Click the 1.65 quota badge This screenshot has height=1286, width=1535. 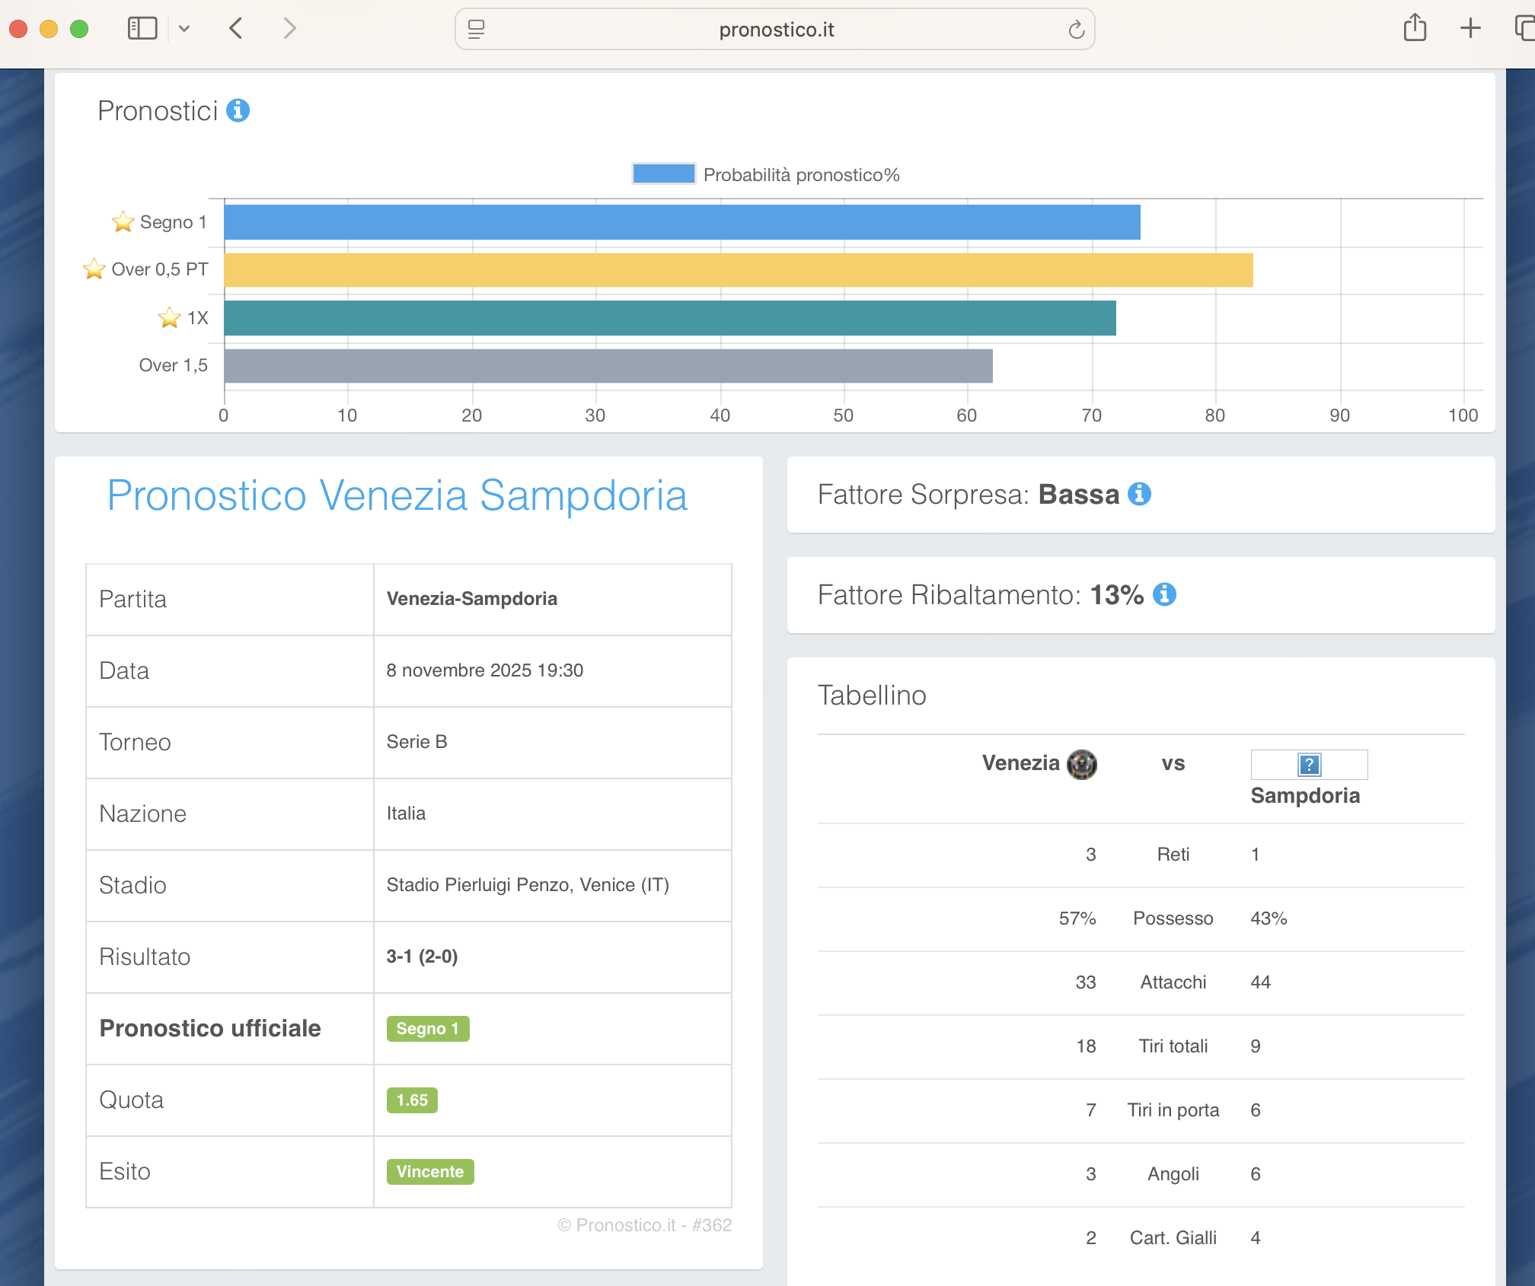click(412, 1100)
